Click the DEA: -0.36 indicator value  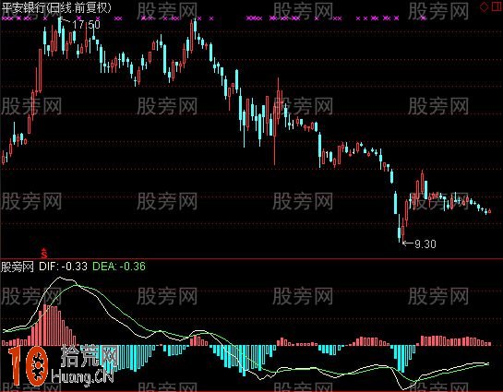click(119, 267)
